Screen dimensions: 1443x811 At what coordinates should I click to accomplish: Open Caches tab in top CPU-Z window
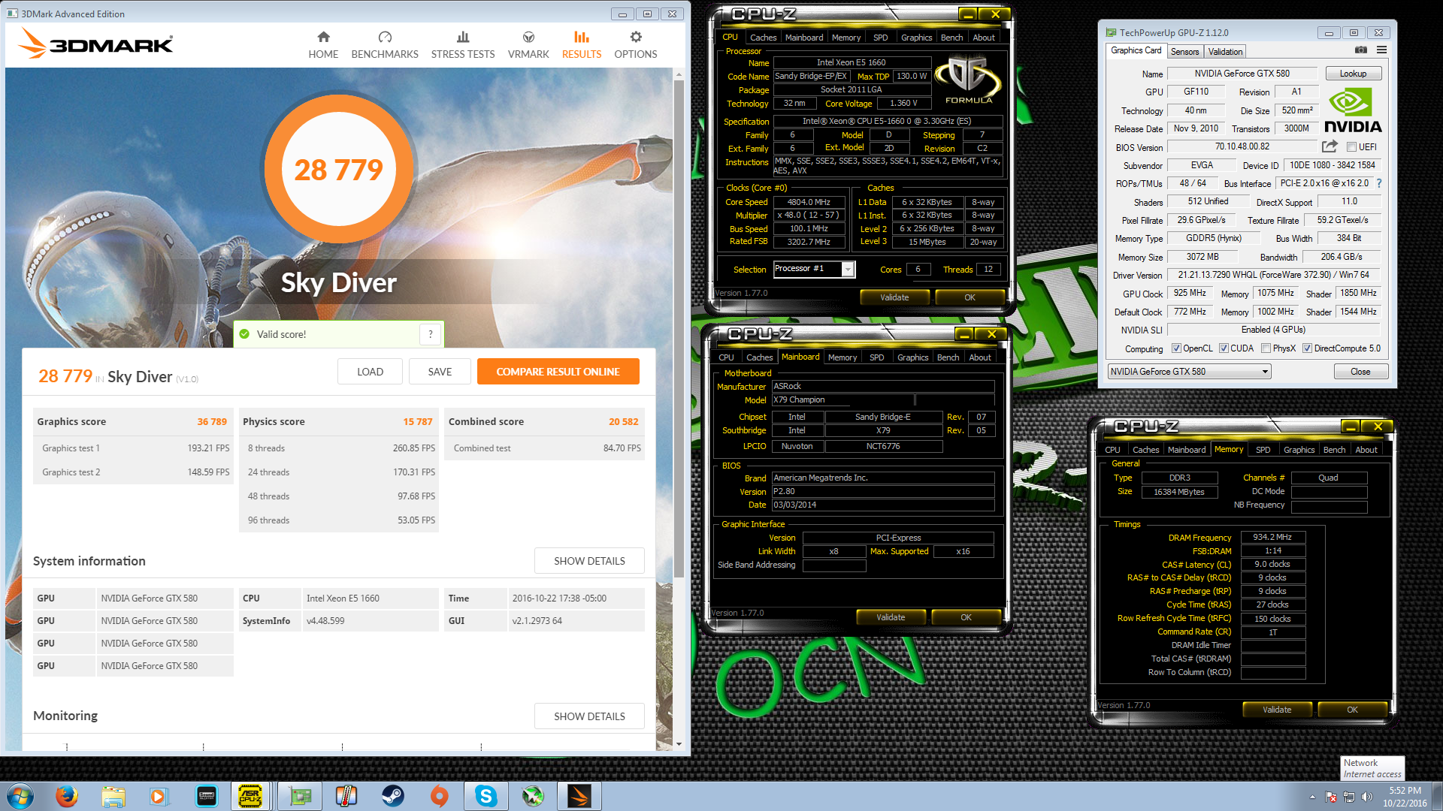point(763,38)
